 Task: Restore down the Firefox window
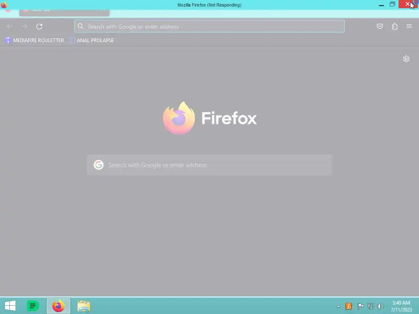tap(392, 4)
